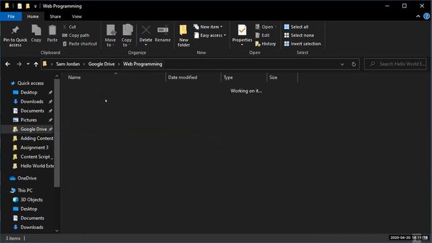Open the Easy access dropdown
The image size is (432, 243).
[x=210, y=35]
